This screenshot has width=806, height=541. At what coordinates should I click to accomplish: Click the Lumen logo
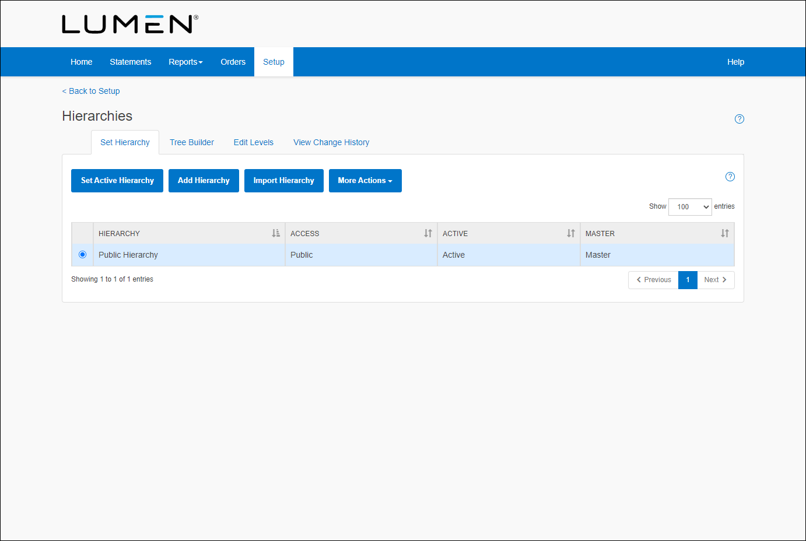click(129, 24)
